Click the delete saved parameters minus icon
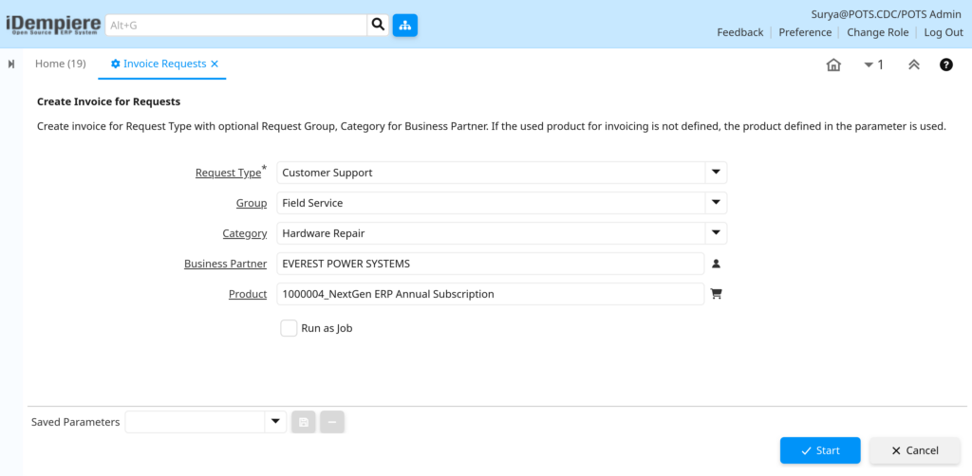 [x=332, y=422]
